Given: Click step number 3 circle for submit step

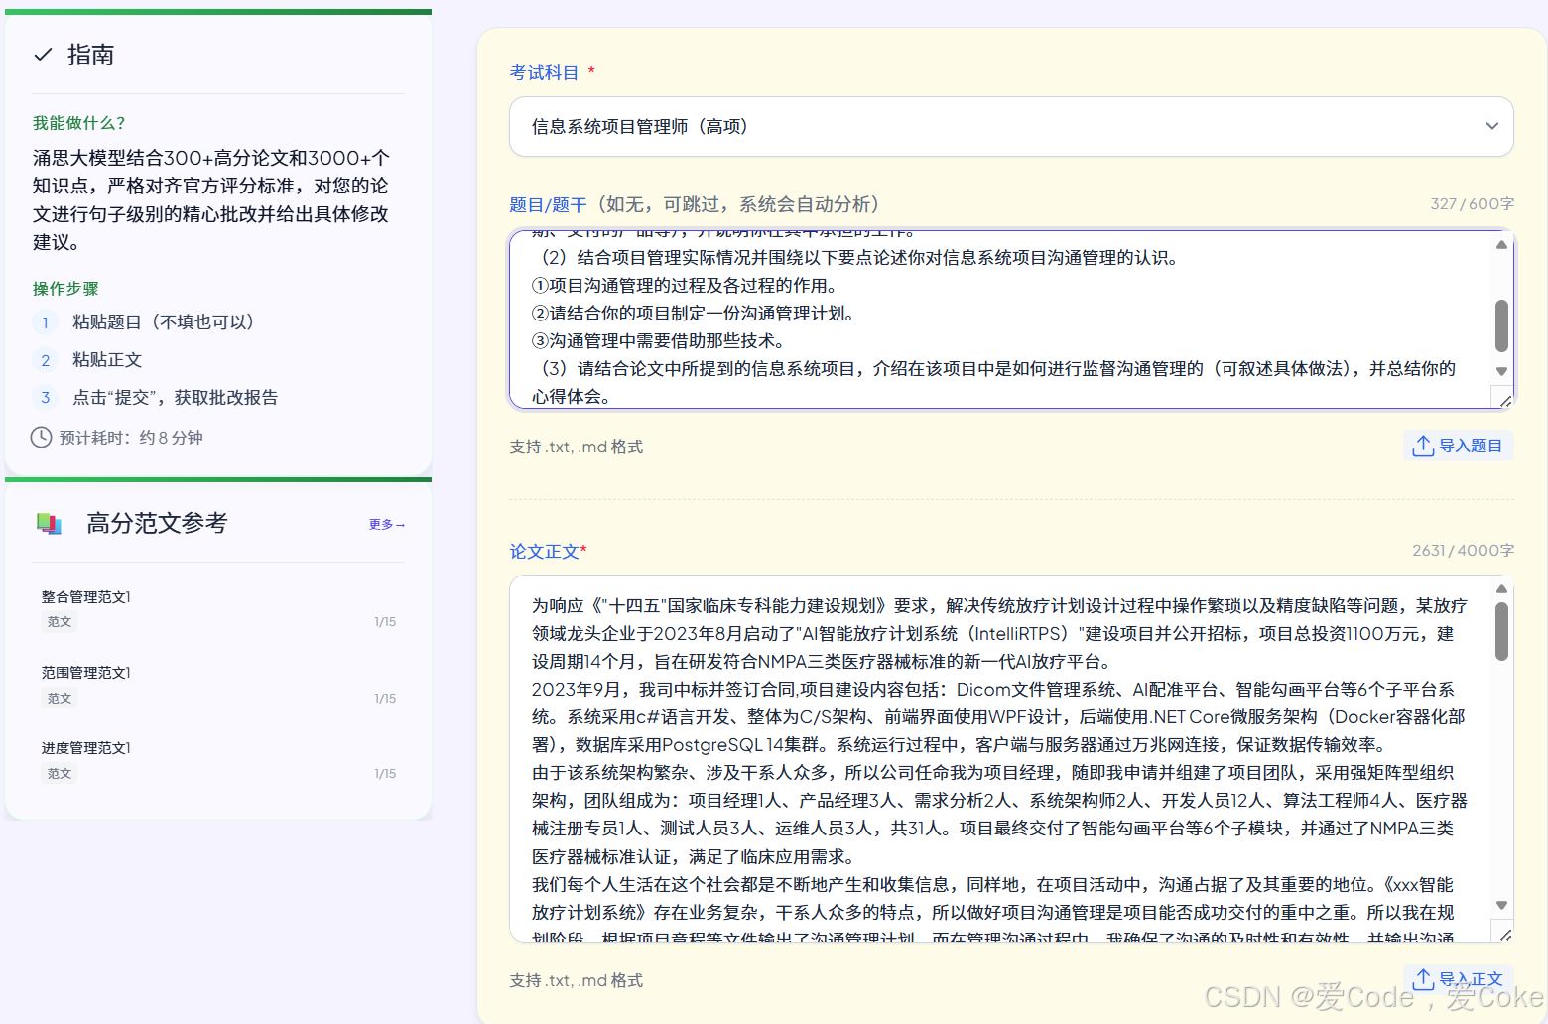Looking at the screenshot, I should click(x=45, y=398).
